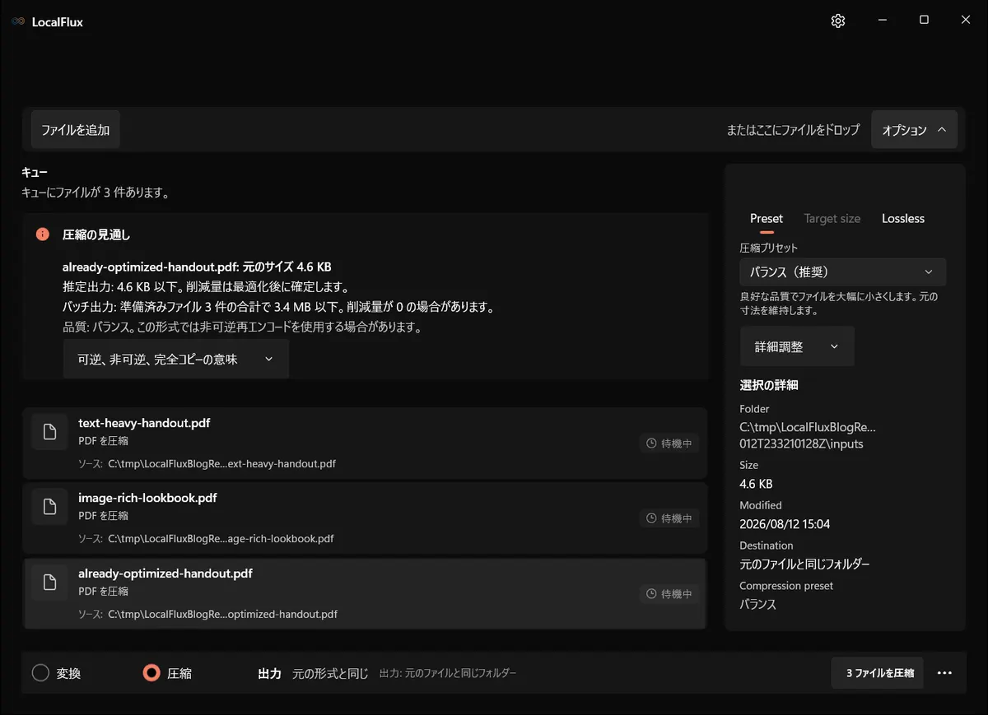This screenshot has height=715, width=988.
Task: Collapse the オプション panel
Action: (914, 130)
